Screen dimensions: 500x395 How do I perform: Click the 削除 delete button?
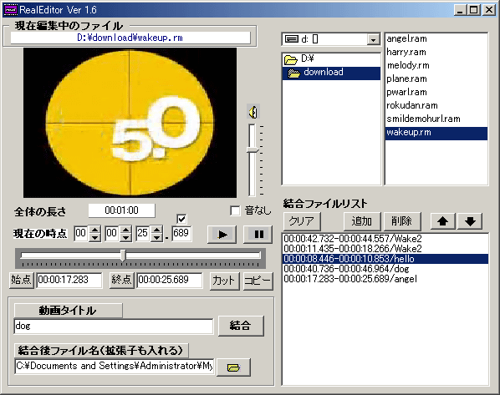(x=402, y=221)
